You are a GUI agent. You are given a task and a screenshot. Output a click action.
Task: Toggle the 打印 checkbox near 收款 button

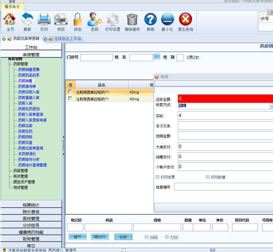[x=167, y=237]
